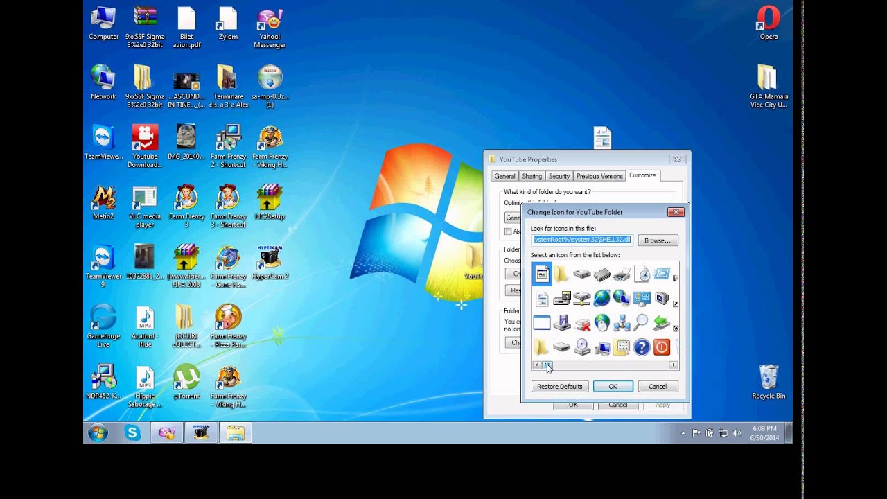Go to the Security tab
Viewport: 887px width, 499px height.
click(559, 176)
